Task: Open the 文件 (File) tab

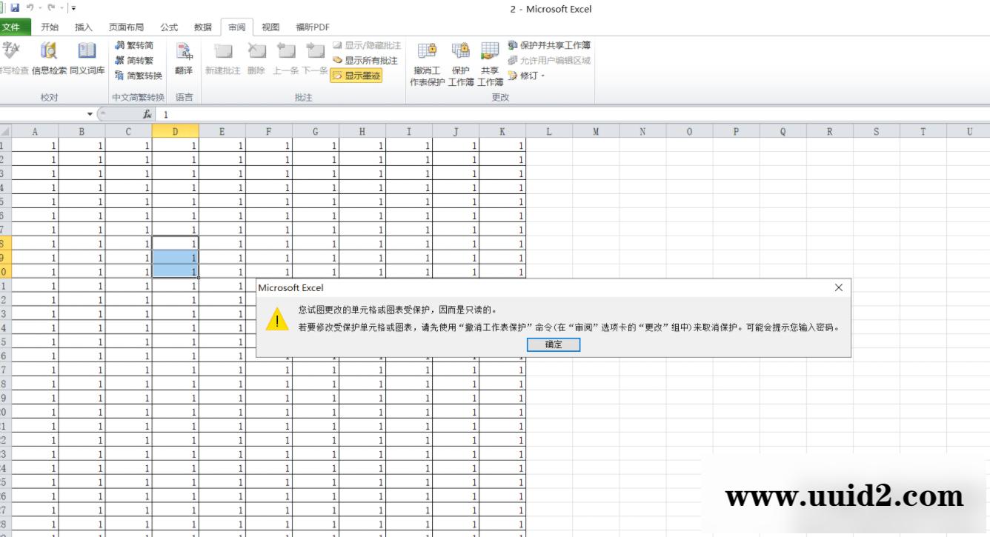Action: 15,27
